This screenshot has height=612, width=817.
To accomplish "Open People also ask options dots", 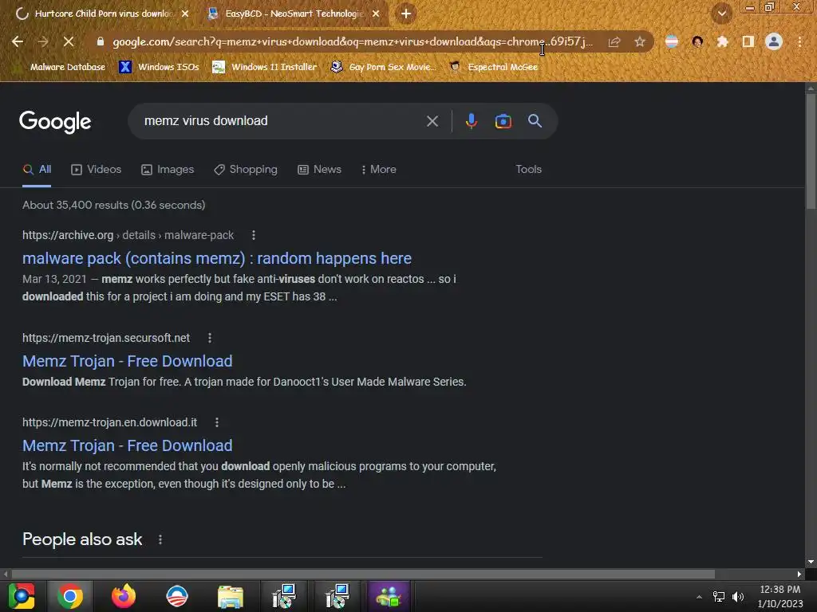I will coord(160,539).
